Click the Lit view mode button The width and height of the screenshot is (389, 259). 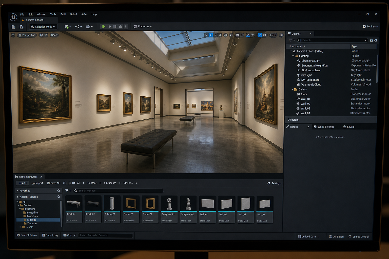tap(44, 35)
